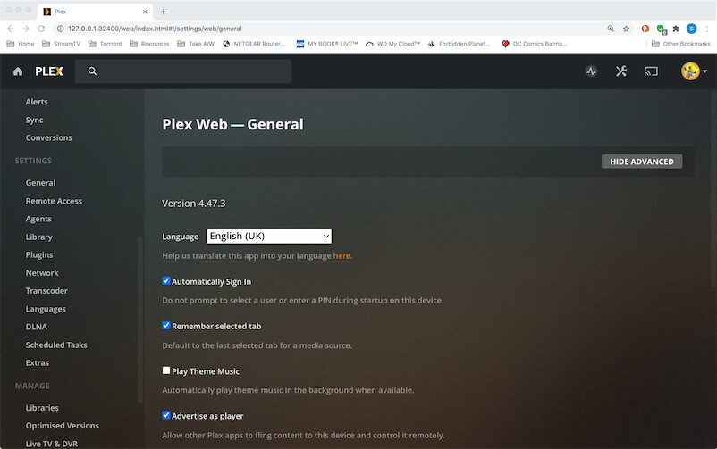Open StreamTV bookmarks folder
717x449 pixels.
point(61,44)
